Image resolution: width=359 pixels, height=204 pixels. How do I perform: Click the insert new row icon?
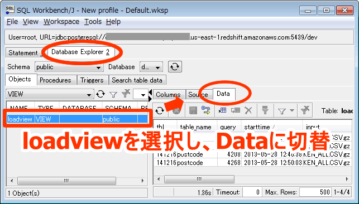pyautogui.click(x=222, y=110)
